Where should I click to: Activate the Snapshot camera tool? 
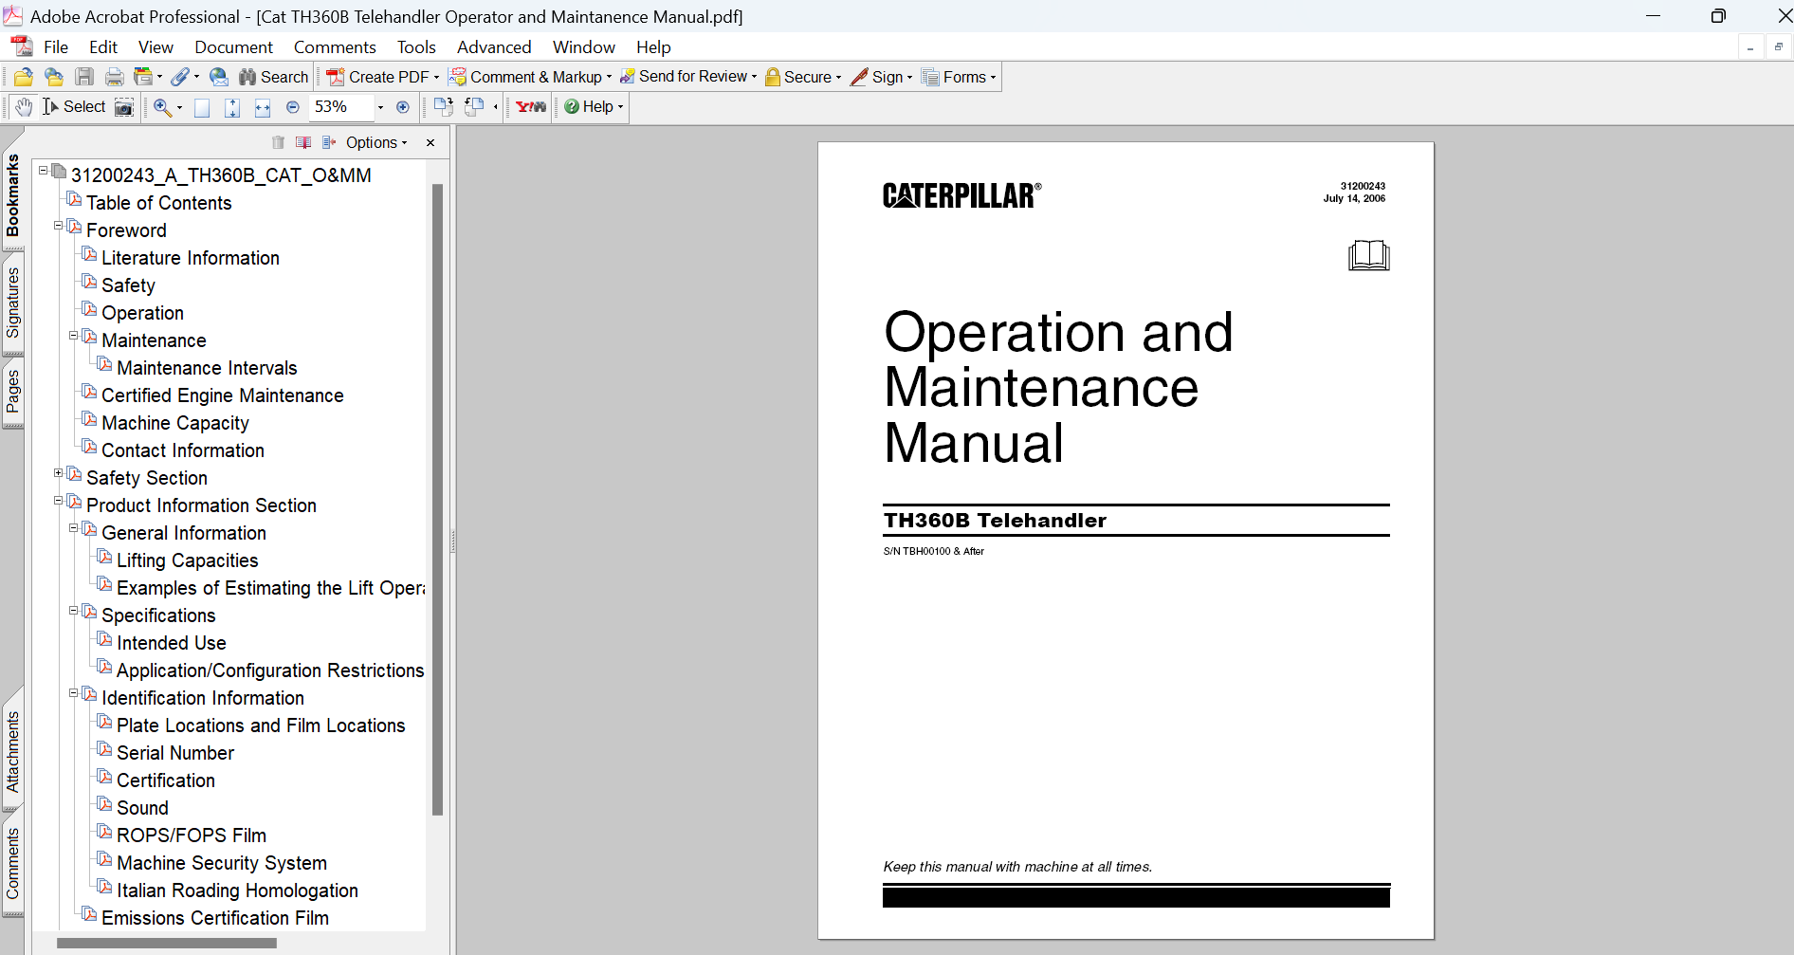pyautogui.click(x=124, y=107)
